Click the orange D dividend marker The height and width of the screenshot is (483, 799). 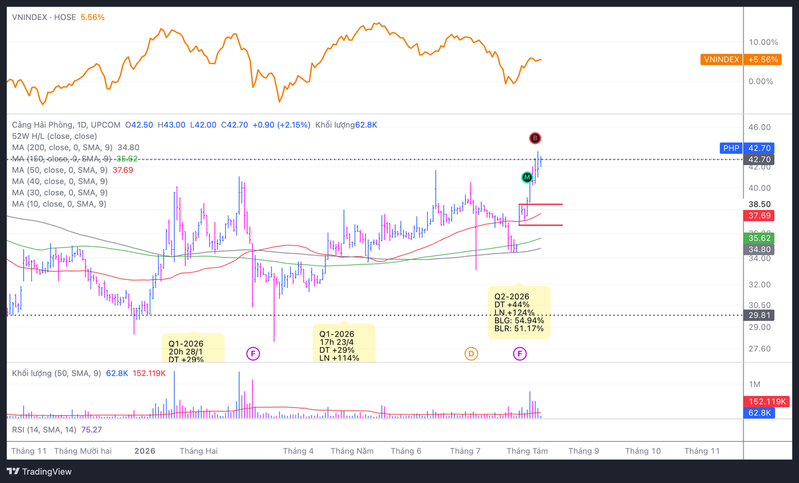click(x=471, y=354)
